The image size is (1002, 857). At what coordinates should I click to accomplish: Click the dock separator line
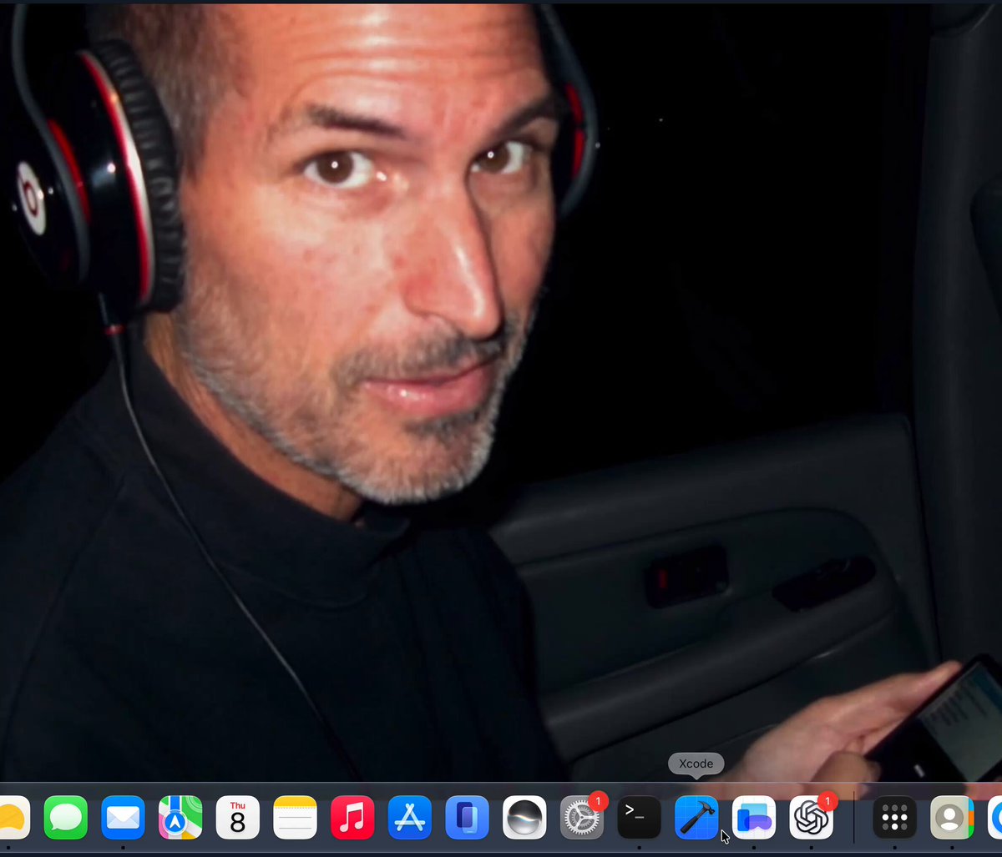(853, 817)
